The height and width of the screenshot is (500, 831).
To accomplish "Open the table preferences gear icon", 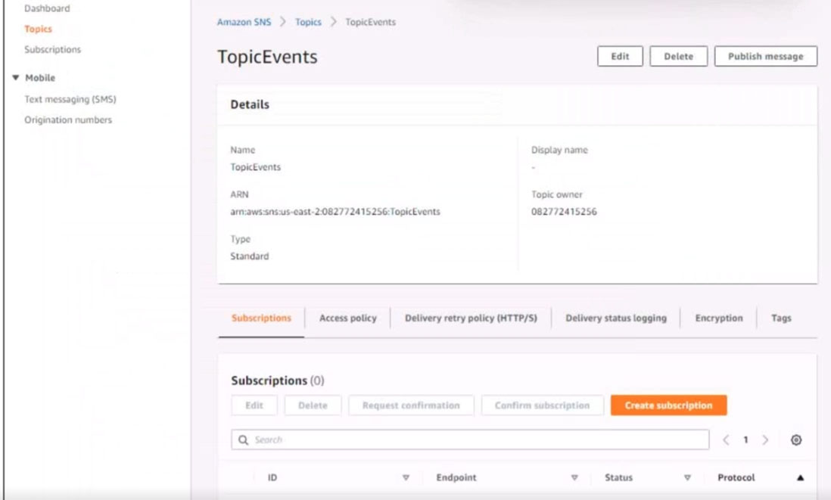I will pos(796,439).
